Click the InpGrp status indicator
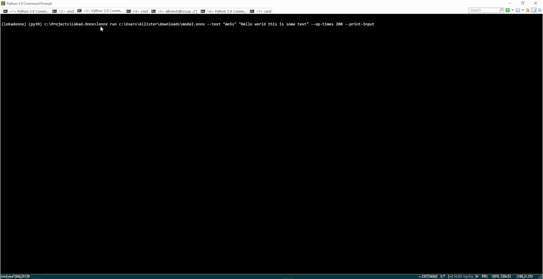Screen dimensions: 543x279 [468, 276]
